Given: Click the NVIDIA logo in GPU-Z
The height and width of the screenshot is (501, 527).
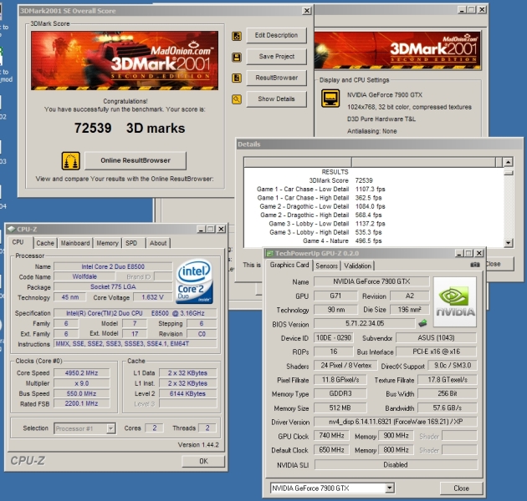Looking at the screenshot, I should pyautogui.click(x=455, y=301).
